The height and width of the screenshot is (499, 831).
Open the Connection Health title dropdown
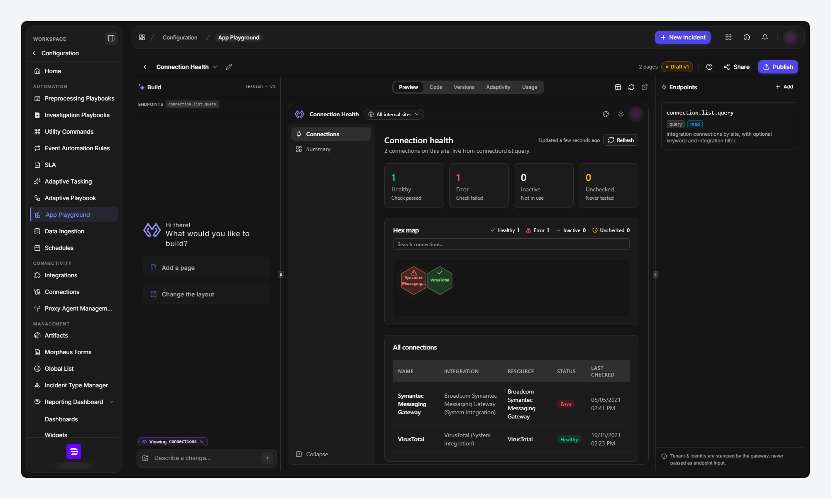pos(215,67)
